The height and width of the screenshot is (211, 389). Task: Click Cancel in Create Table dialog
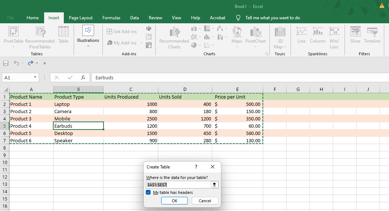205,201
